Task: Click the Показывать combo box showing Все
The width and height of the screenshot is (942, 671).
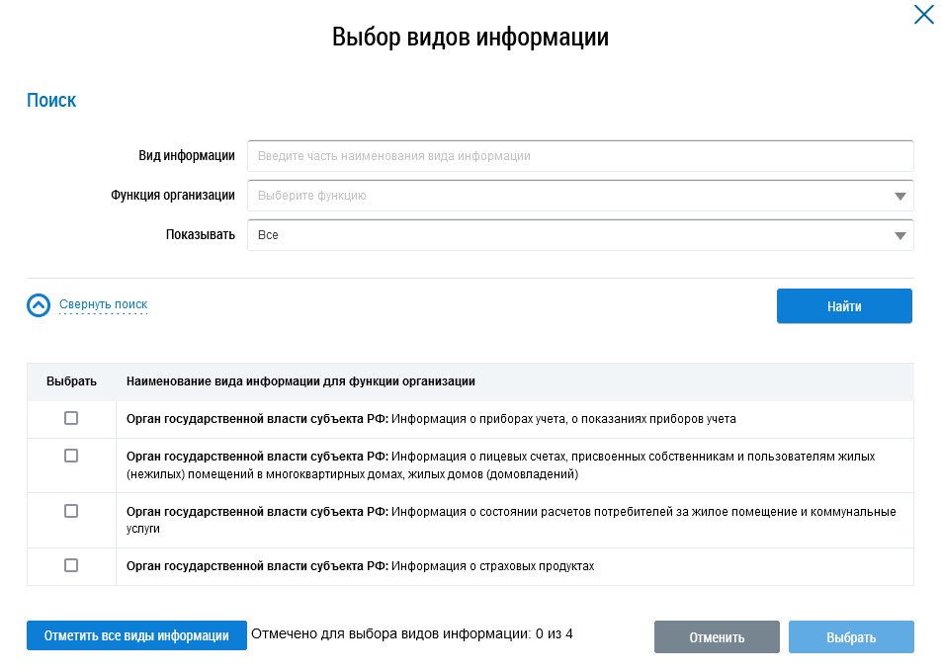Action: pos(563,235)
